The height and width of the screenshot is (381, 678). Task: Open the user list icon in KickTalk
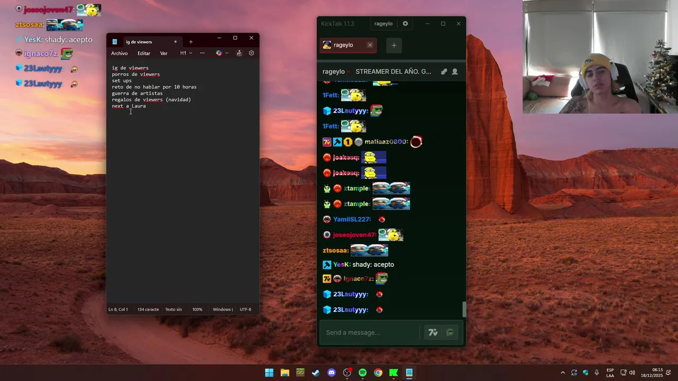tap(454, 71)
